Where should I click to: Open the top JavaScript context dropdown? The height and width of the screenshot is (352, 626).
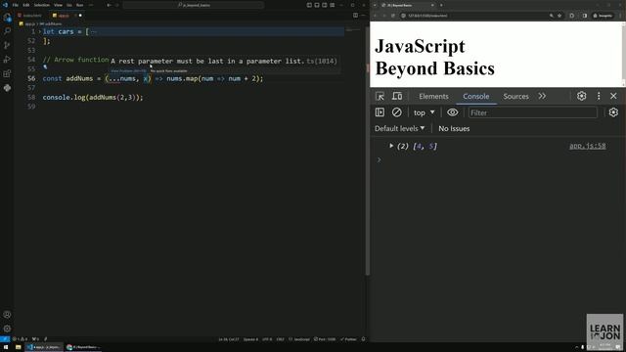point(424,112)
